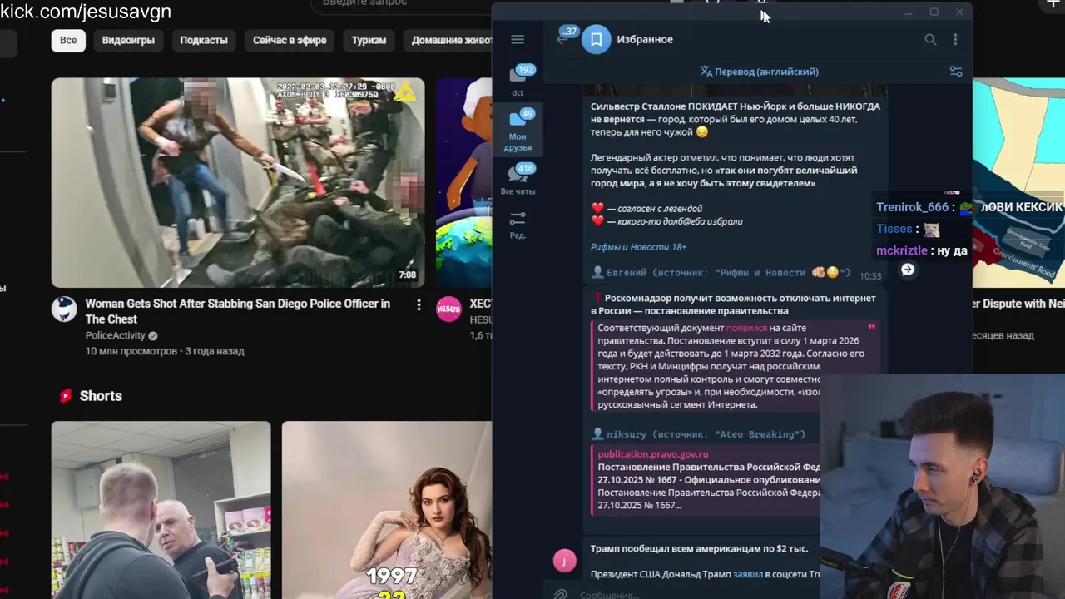Select the Мои друзья folder

pos(518,131)
